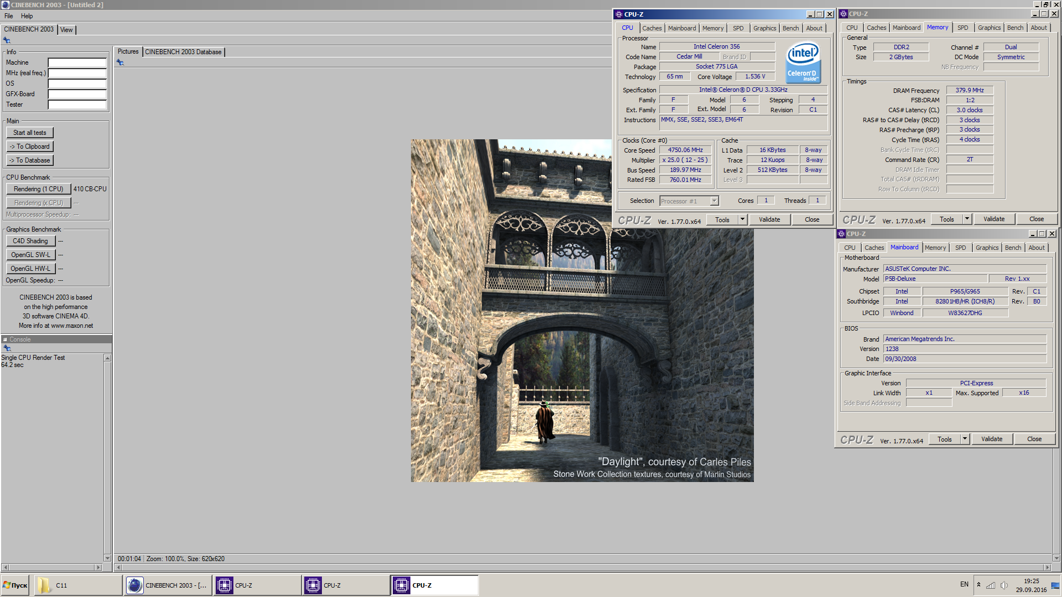The height and width of the screenshot is (597, 1062).
Task: Click the left panel horizontal scrollbar left arrow
Action: tap(5, 567)
